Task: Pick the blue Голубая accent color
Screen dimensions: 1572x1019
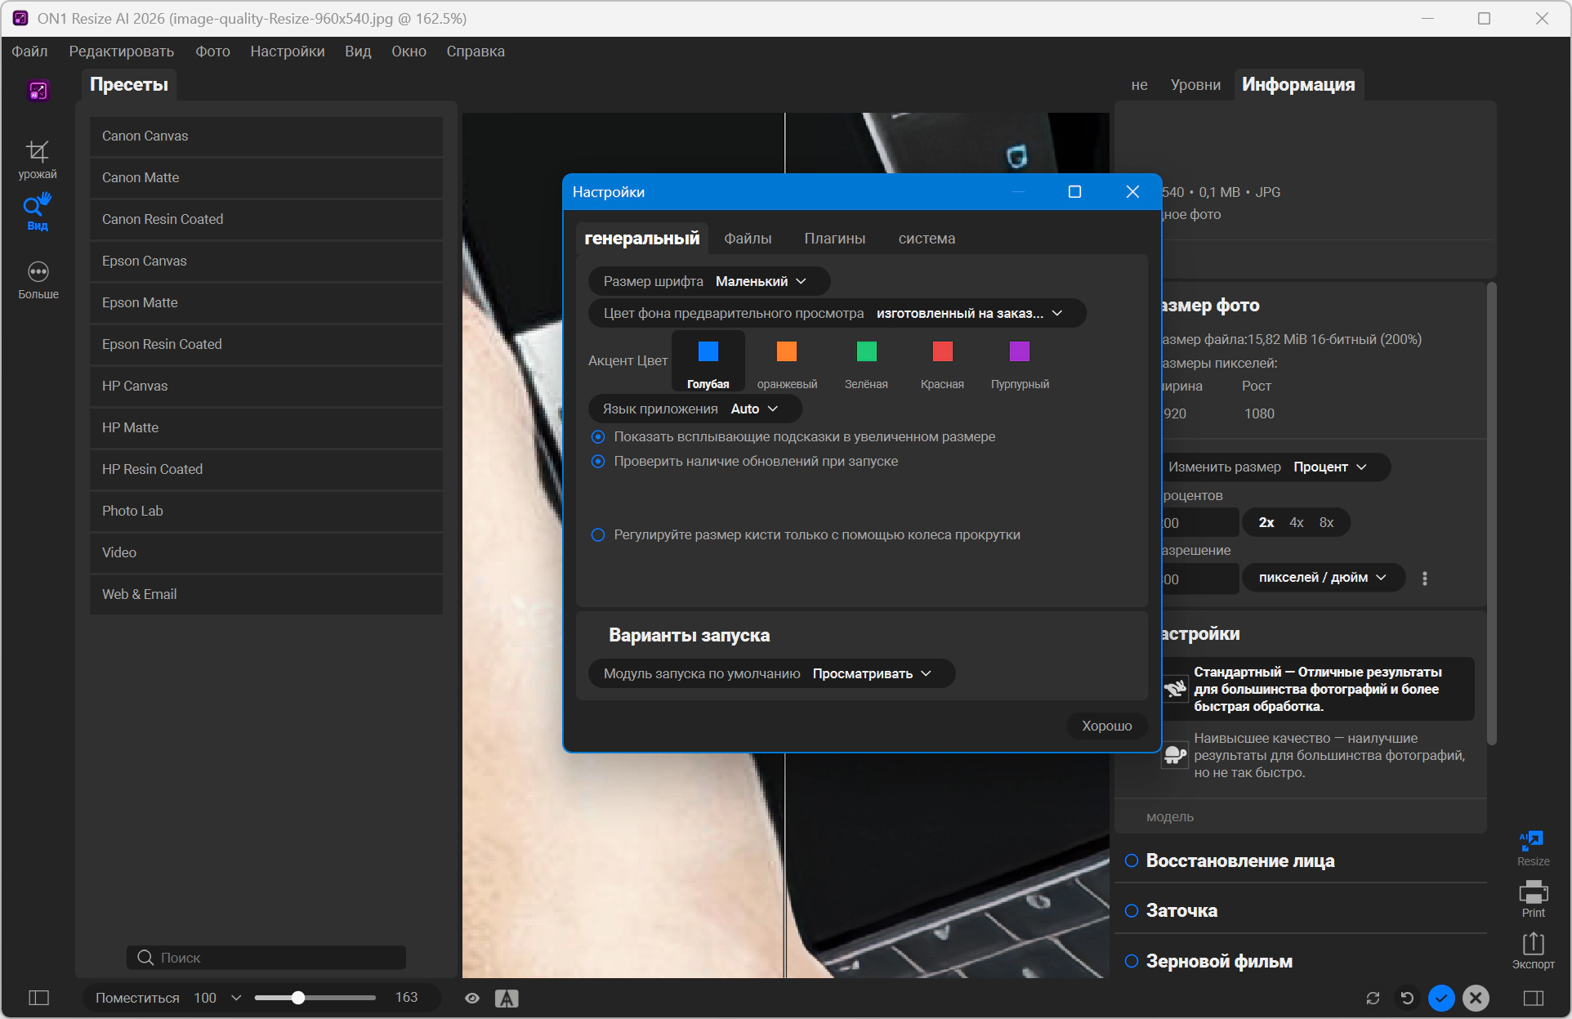Action: click(x=708, y=361)
